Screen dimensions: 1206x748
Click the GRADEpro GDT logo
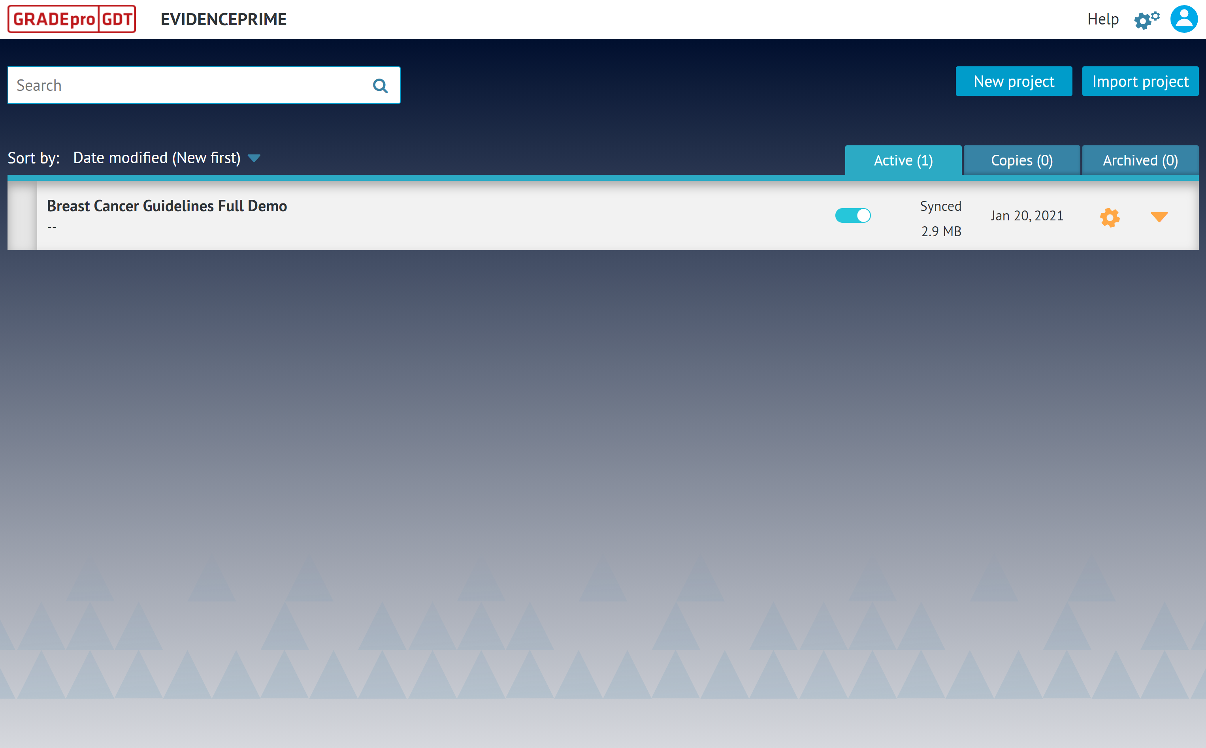[x=72, y=19]
